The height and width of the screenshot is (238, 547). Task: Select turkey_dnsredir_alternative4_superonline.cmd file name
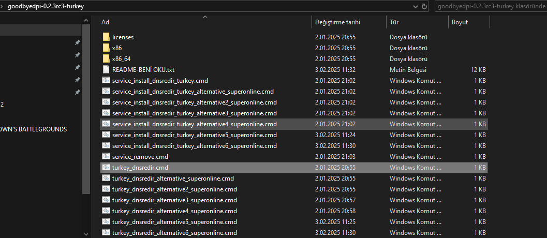tap(175, 211)
